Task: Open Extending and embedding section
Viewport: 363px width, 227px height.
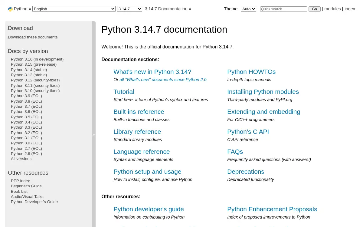Action: (264, 112)
